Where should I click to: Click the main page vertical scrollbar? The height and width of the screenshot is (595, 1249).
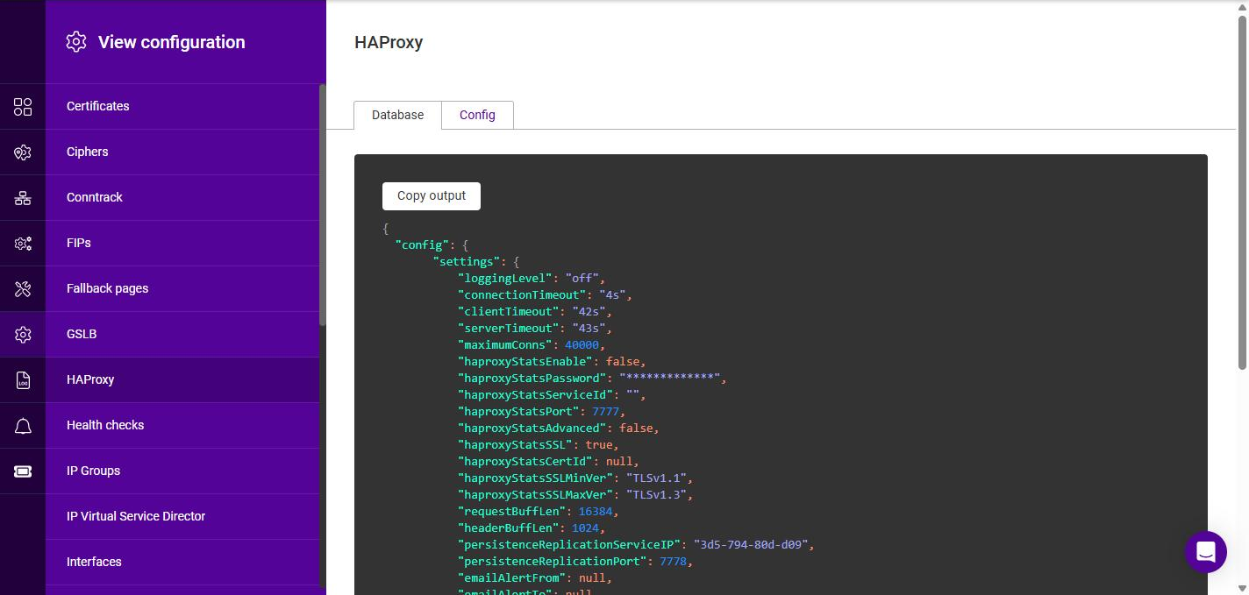click(1242, 193)
